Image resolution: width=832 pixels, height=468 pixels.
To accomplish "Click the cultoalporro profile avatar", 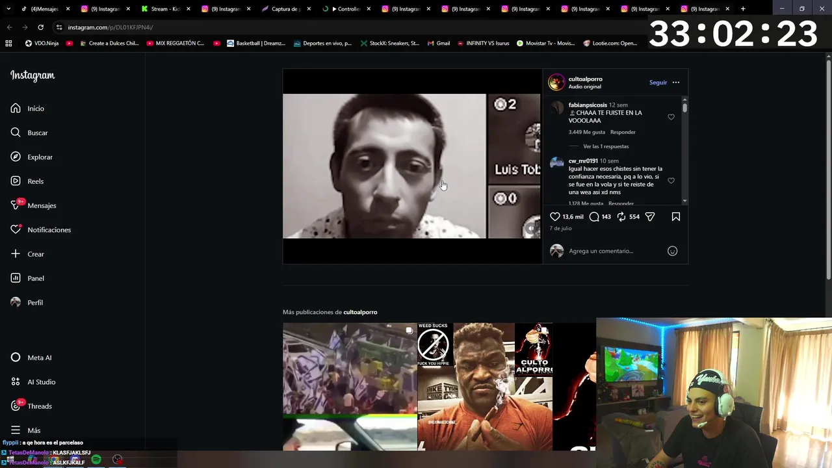I will [556, 83].
